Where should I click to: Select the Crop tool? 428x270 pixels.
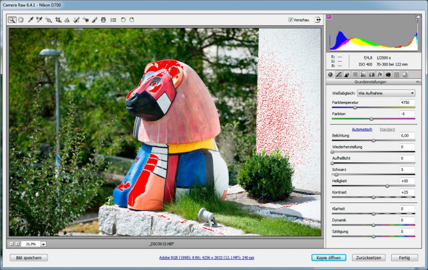coord(58,20)
